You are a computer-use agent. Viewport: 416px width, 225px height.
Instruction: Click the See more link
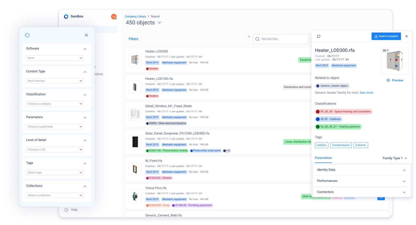click(x=366, y=93)
